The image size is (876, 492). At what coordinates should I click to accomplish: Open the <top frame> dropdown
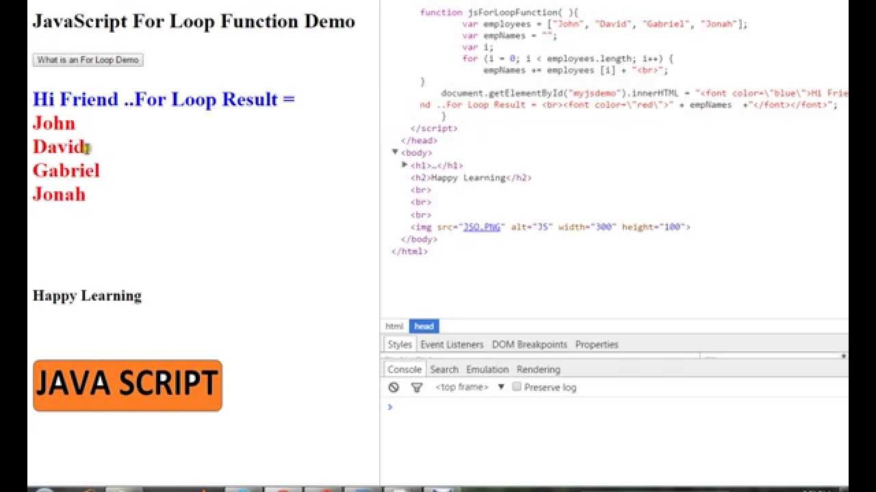point(469,387)
